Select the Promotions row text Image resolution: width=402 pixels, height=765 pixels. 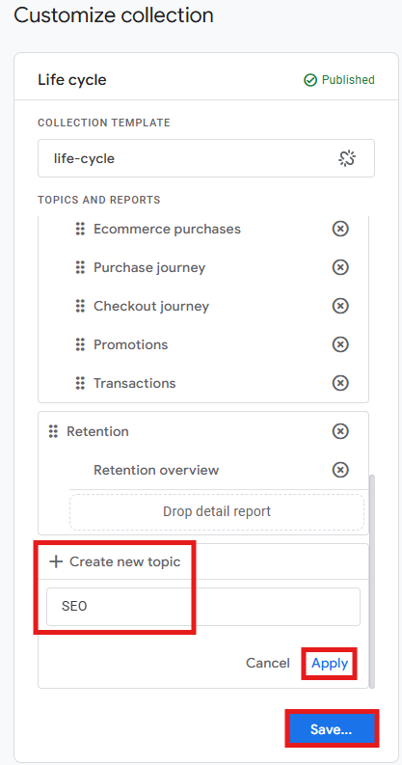[130, 344]
